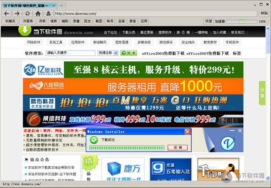Open the 辅助 toolbar button

65,21
